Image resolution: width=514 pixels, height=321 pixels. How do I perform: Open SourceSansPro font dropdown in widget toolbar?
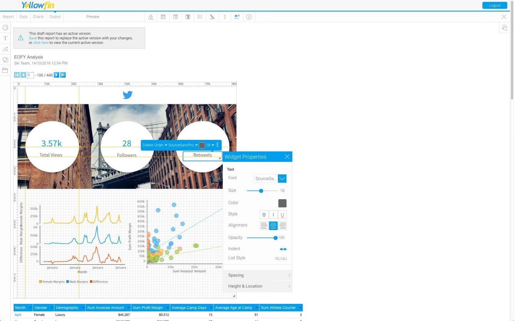183,145
